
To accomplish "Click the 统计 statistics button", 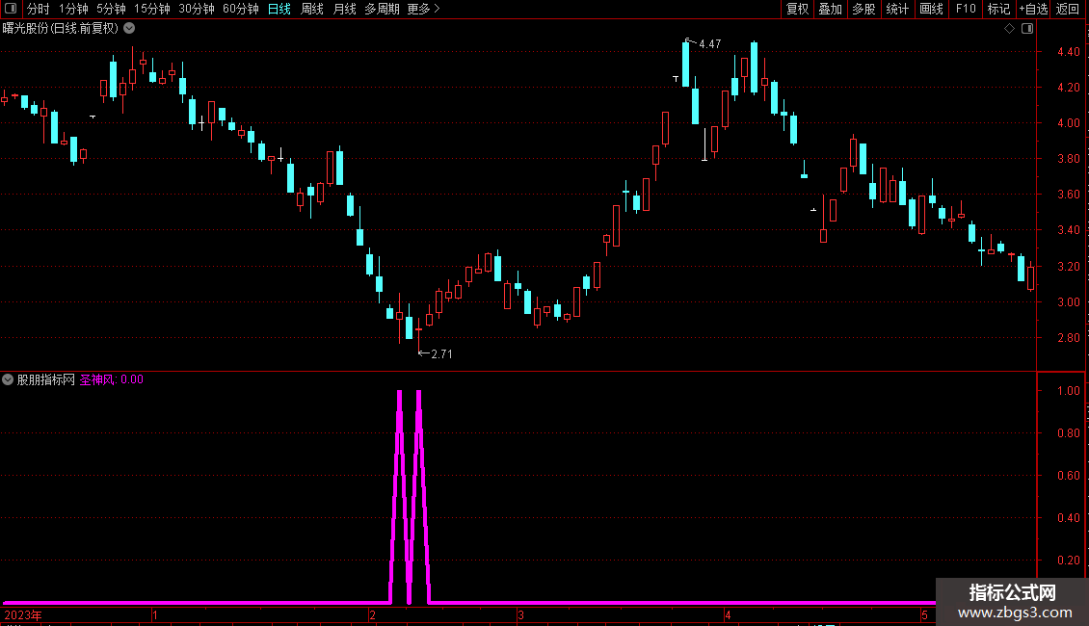I will click(897, 9).
